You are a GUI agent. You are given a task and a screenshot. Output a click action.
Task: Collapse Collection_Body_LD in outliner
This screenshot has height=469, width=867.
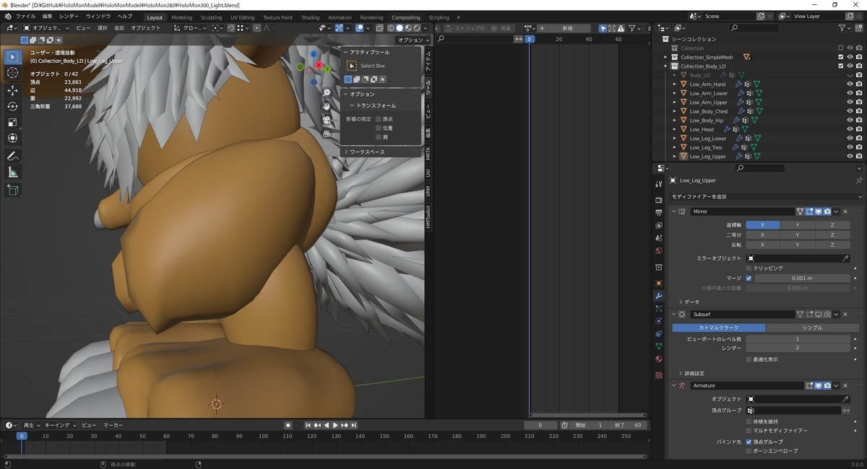tap(665, 66)
